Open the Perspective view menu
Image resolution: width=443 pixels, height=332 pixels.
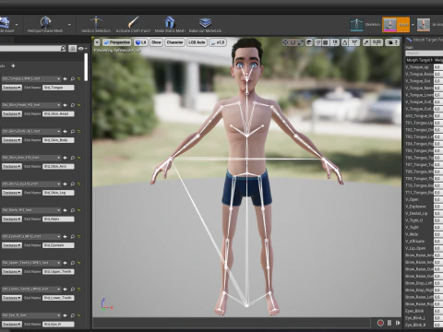[x=117, y=42]
